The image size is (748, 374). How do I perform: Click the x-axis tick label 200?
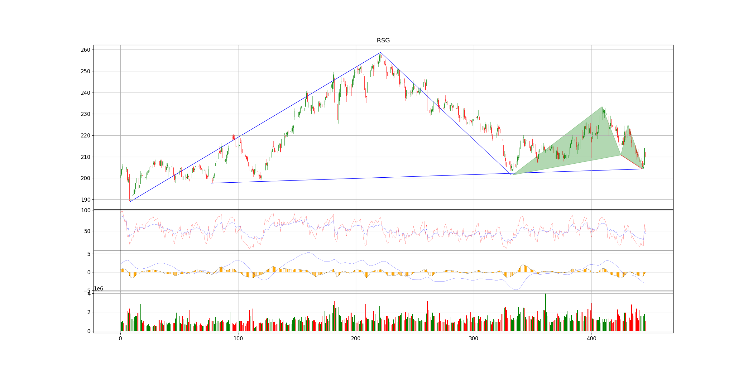pyautogui.click(x=356, y=338)
